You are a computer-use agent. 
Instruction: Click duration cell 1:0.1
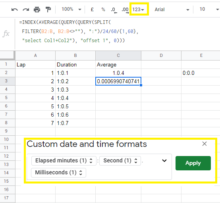coord(75,73)
